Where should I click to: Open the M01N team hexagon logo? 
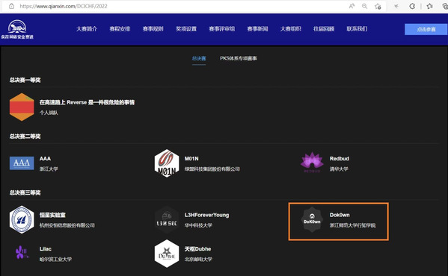point(167,163)
